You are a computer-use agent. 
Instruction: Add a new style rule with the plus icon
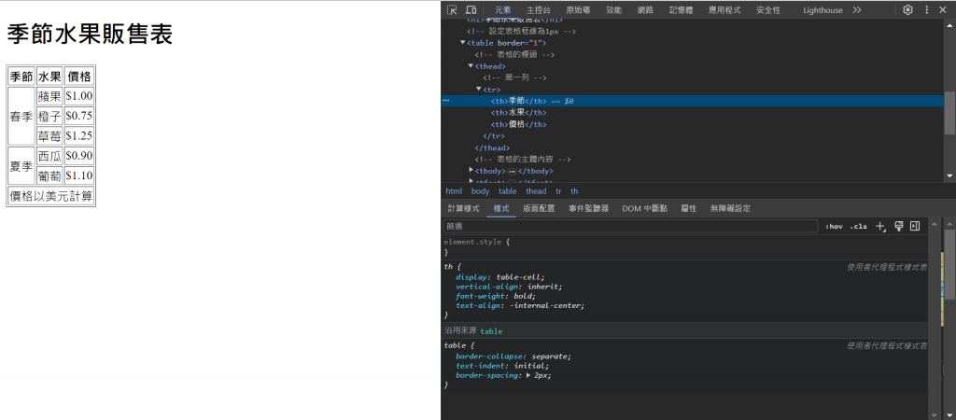(880, 226)
